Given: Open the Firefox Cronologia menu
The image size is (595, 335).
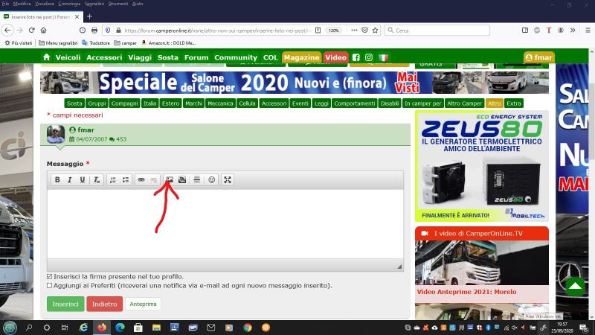Looking at the screenshot, I should pos(68,4).
